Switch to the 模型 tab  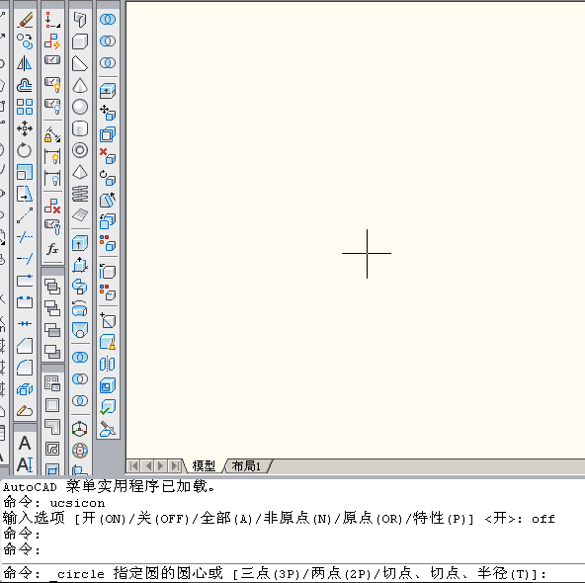point(204,465)
